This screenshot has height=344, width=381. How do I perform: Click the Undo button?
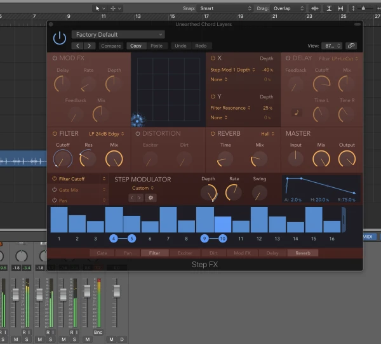pos(180,46)
